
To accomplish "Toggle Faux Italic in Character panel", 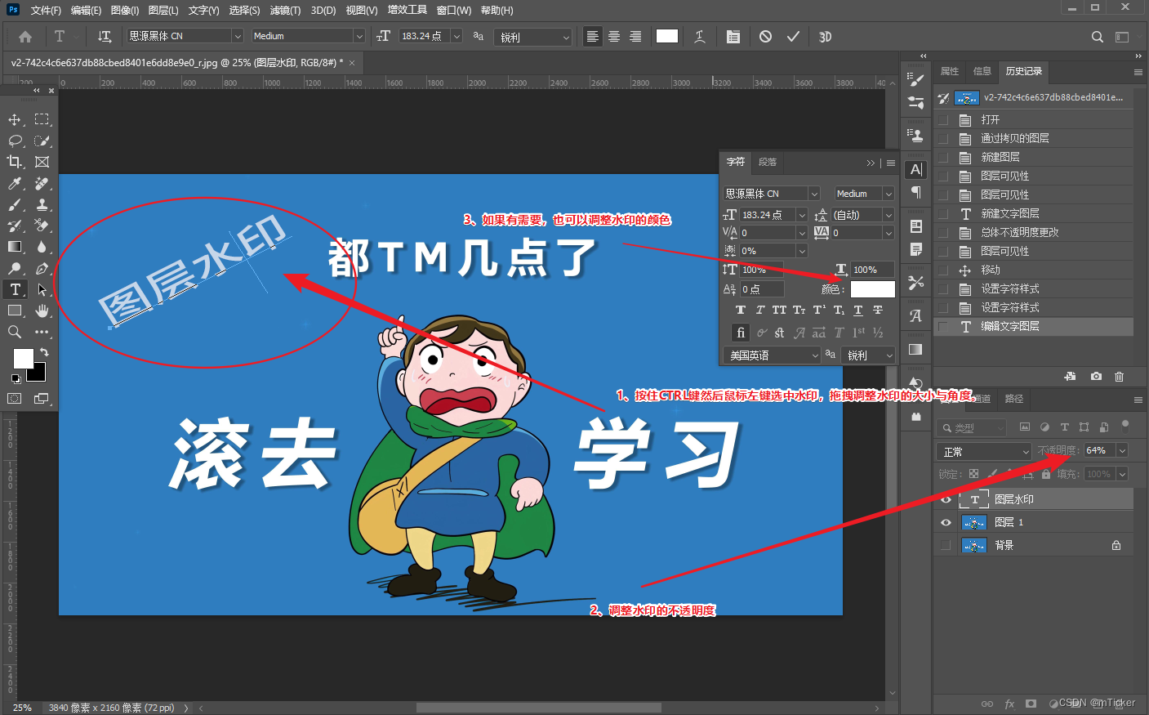I will tap(760, 311).
